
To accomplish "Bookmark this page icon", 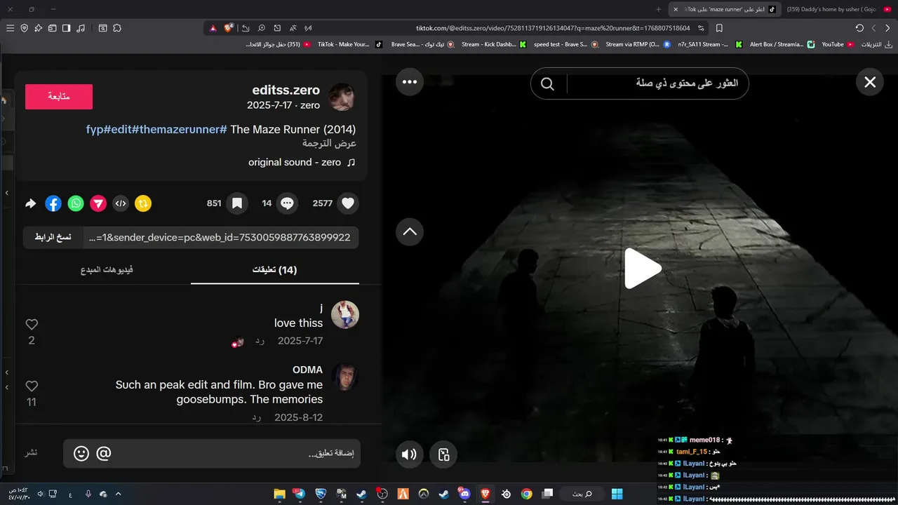I will (x=719, y=28).
